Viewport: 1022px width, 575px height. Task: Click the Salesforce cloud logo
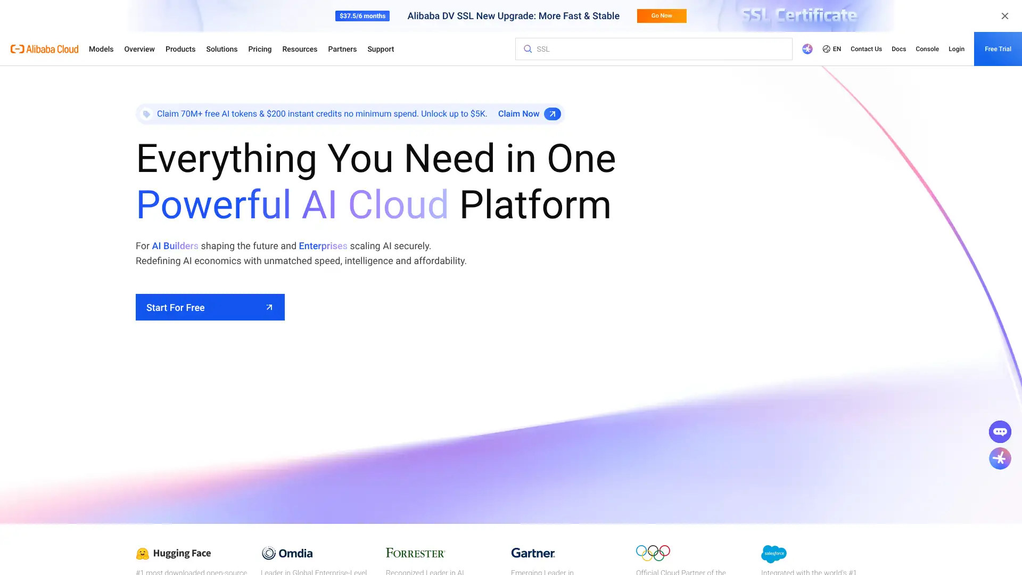(x=774, y=554)
